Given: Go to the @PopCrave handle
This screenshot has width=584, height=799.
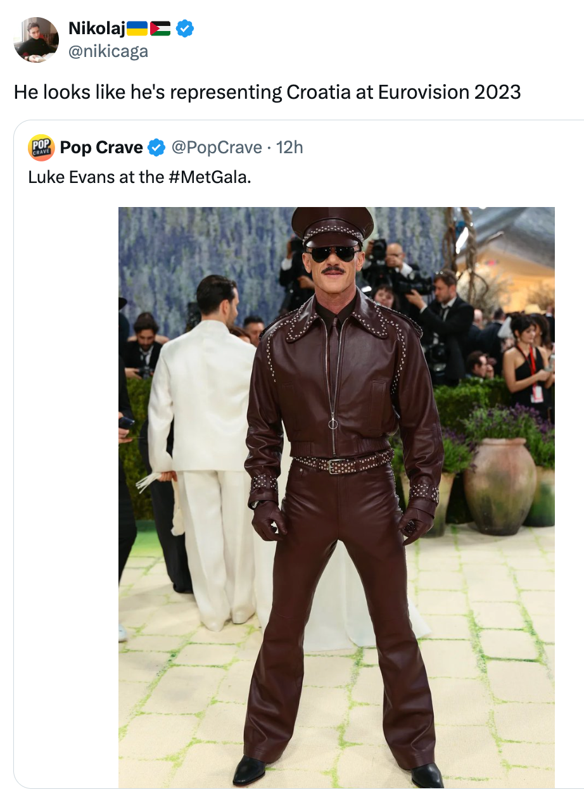Looking at the screenshot, I should [x=216, y=148].
